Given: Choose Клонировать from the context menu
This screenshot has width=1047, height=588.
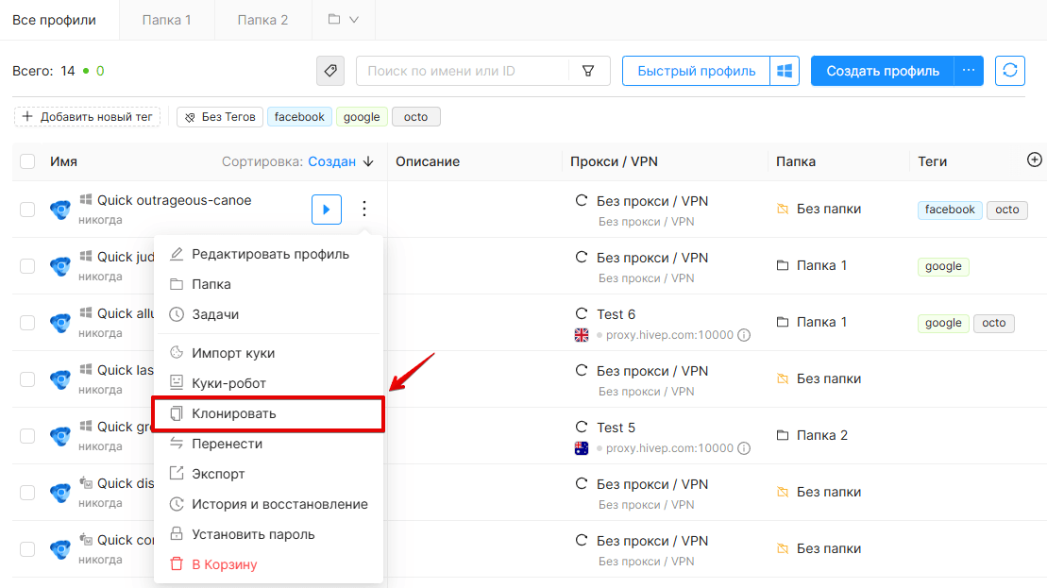Looking at the screenshot, I should tap(268, 413).
